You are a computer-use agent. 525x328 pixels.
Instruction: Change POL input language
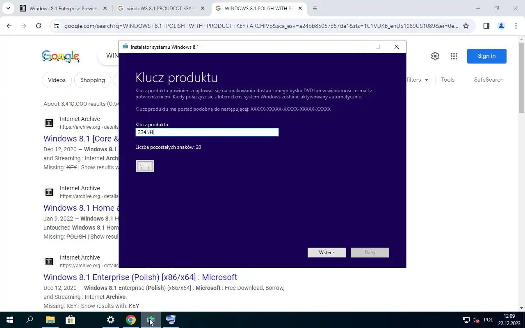[488, 320]
